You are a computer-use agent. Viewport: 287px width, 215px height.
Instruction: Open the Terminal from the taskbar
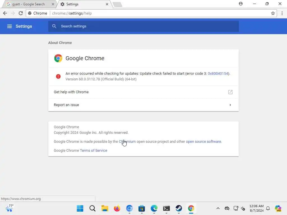[x=166, y=208]
